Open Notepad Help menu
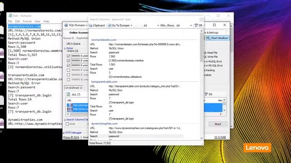 (46, 21)
